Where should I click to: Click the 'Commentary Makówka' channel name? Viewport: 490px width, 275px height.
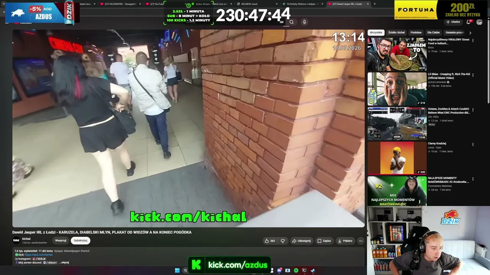[x=440, y=186]
